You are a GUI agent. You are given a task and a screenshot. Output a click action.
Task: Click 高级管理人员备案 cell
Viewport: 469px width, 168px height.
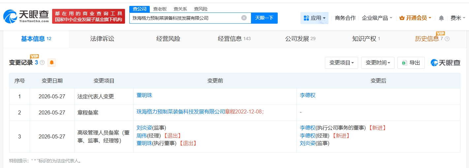point(104,137)
